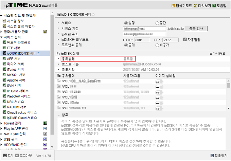The width and height of the screenshot is (231, 161).
Task: Click the 끄기 shutdown link
Action: (x=10, y=156)
